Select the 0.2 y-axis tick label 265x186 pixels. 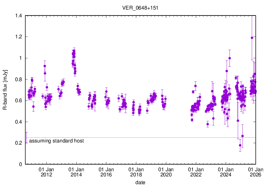(18, 143)
